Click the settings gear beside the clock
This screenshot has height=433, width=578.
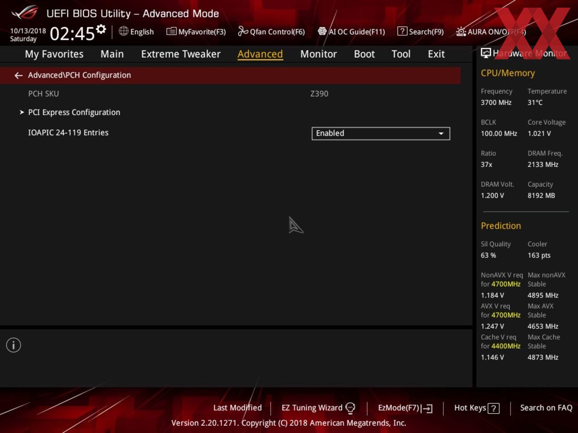(101, 29)
